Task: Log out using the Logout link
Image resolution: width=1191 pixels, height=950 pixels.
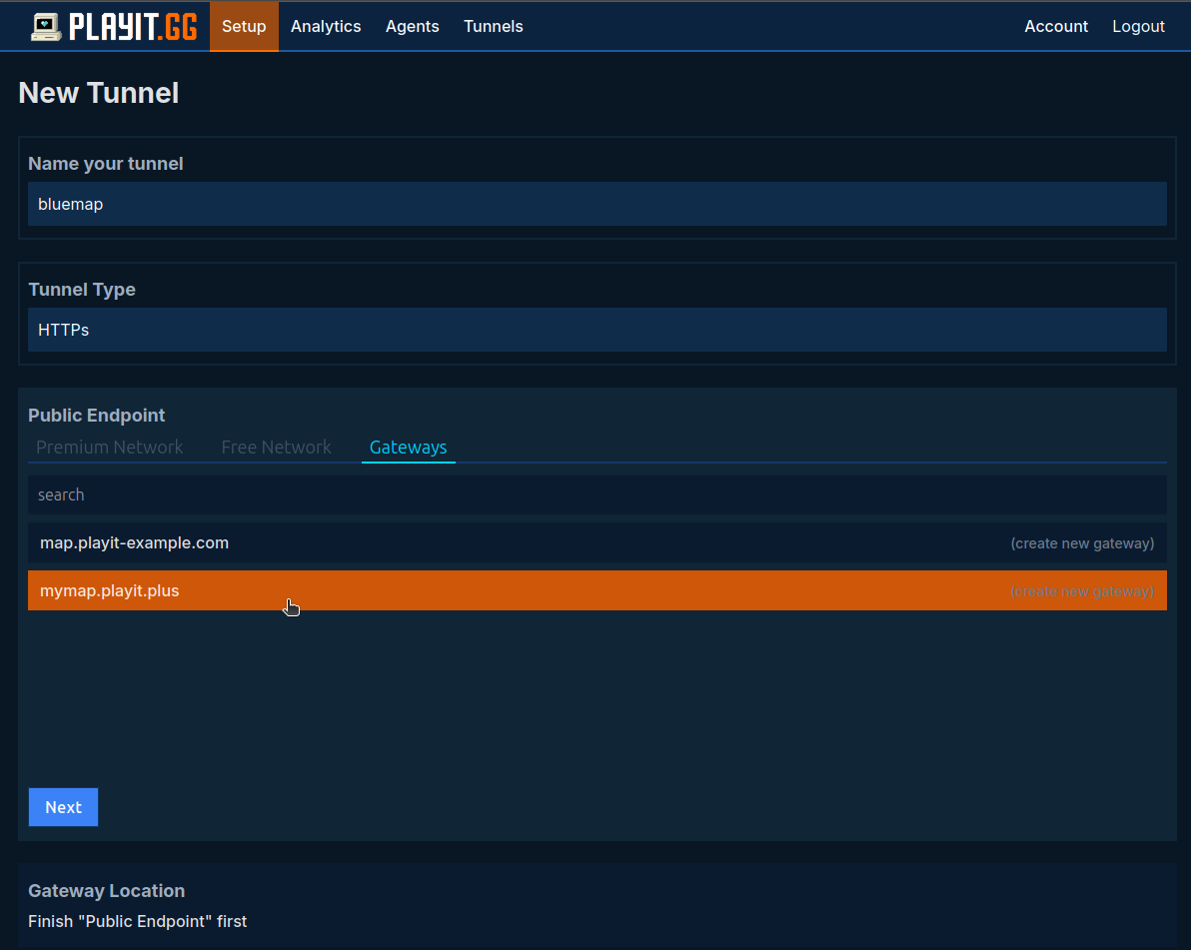Action: (x=1138, y=27)
